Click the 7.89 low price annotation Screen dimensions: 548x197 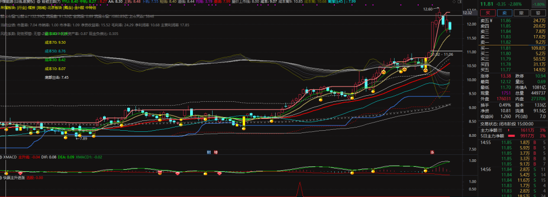pos(83,138)
